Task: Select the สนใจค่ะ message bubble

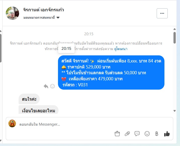Action: [x=29, y=99]
